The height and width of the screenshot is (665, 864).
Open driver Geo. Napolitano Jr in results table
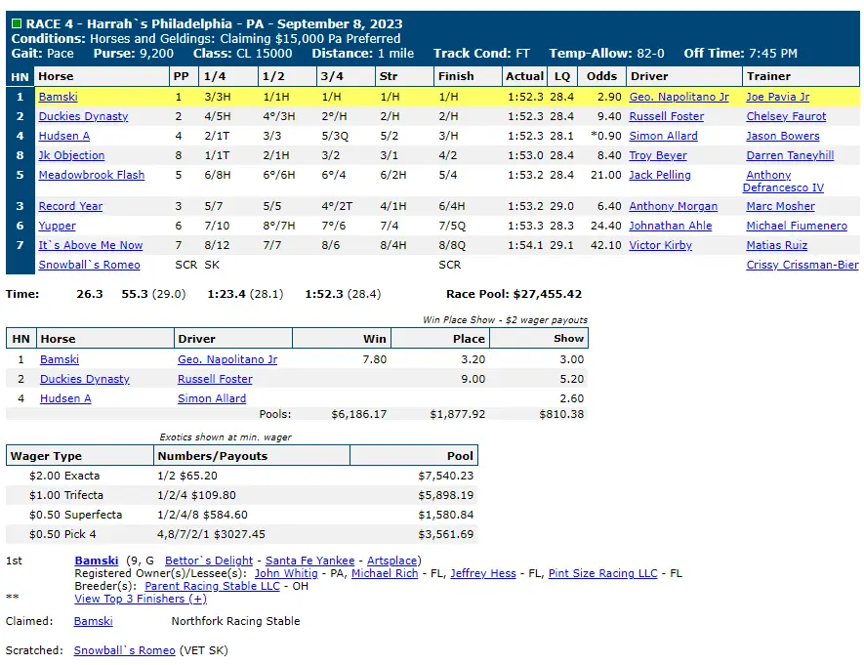[x=679, y=97]
